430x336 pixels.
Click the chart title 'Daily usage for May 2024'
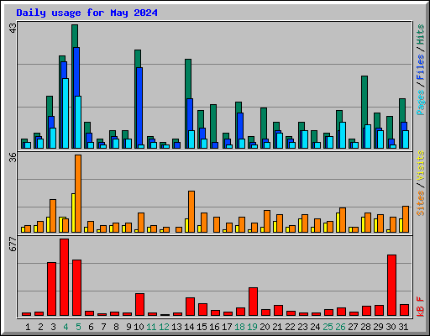[87, 13]
